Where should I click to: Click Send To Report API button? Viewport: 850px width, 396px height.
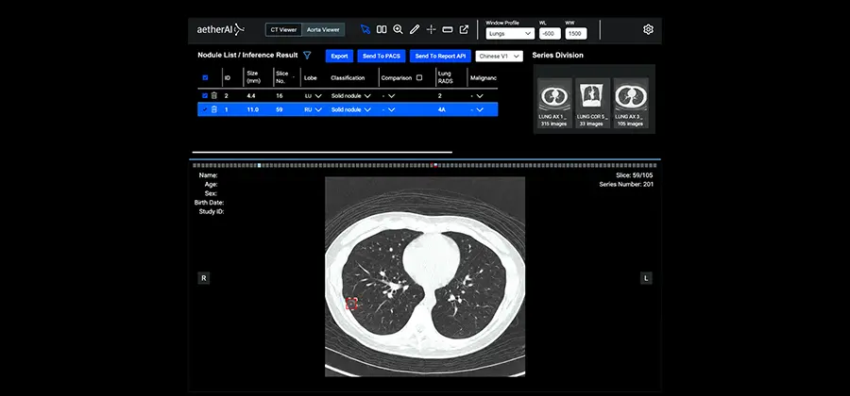pos(440,56)
